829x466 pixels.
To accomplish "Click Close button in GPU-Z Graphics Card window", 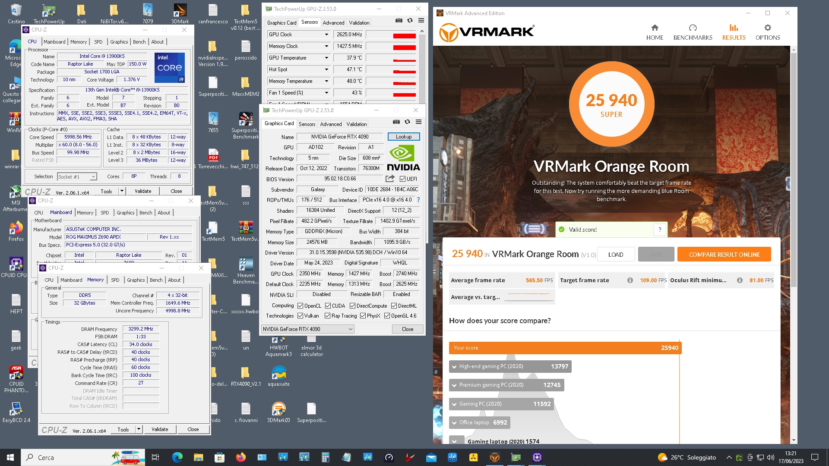I will pyautogui.click(x=408, y=329).
